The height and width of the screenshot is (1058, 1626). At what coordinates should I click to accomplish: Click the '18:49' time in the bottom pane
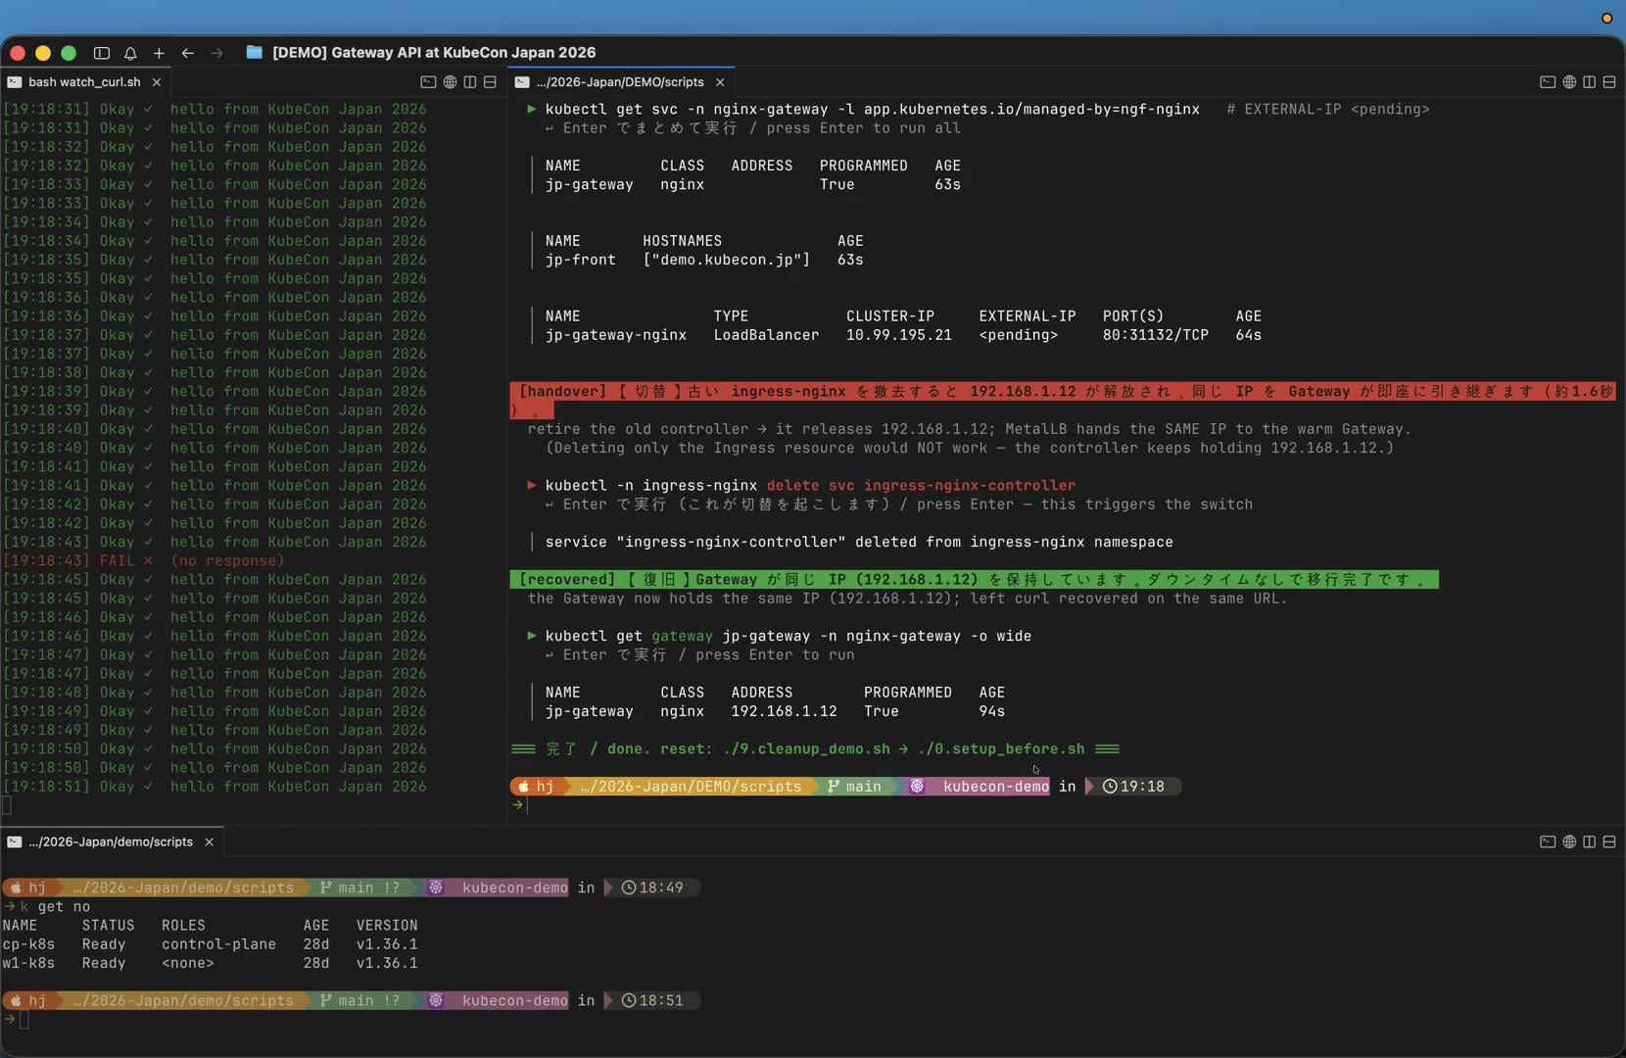coord(661,888)
